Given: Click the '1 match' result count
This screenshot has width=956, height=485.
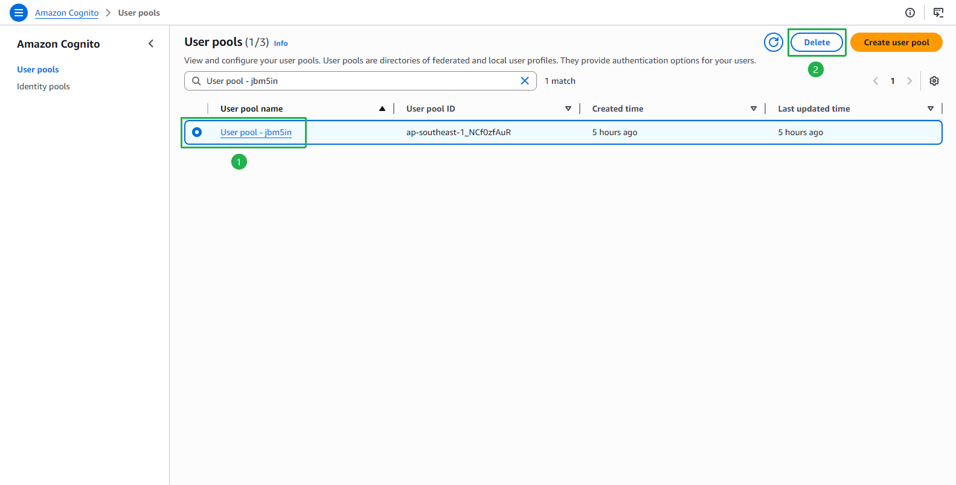Looking at the screenshot, I should pyautogui.click(x=560, y=81).
